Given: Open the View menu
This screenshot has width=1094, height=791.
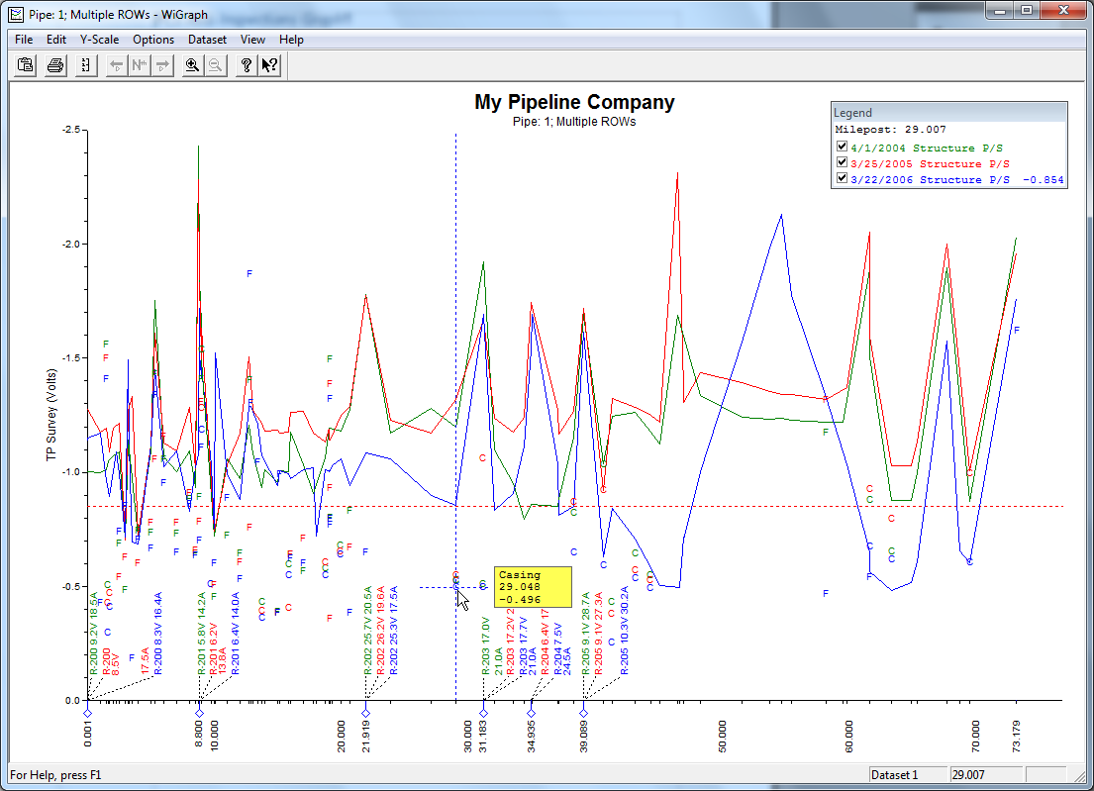Looking at the screenshot, I should click(252, 40).
